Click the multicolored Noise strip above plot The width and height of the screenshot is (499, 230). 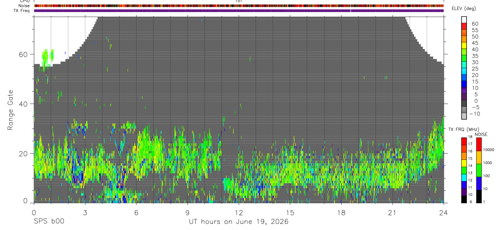[239, 6]
